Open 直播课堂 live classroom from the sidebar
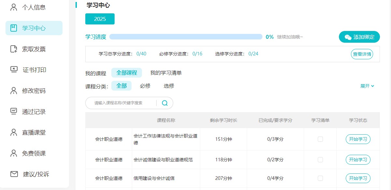This screenshot has width=391, height=190. pyautogui.click(x=13, y=132)
